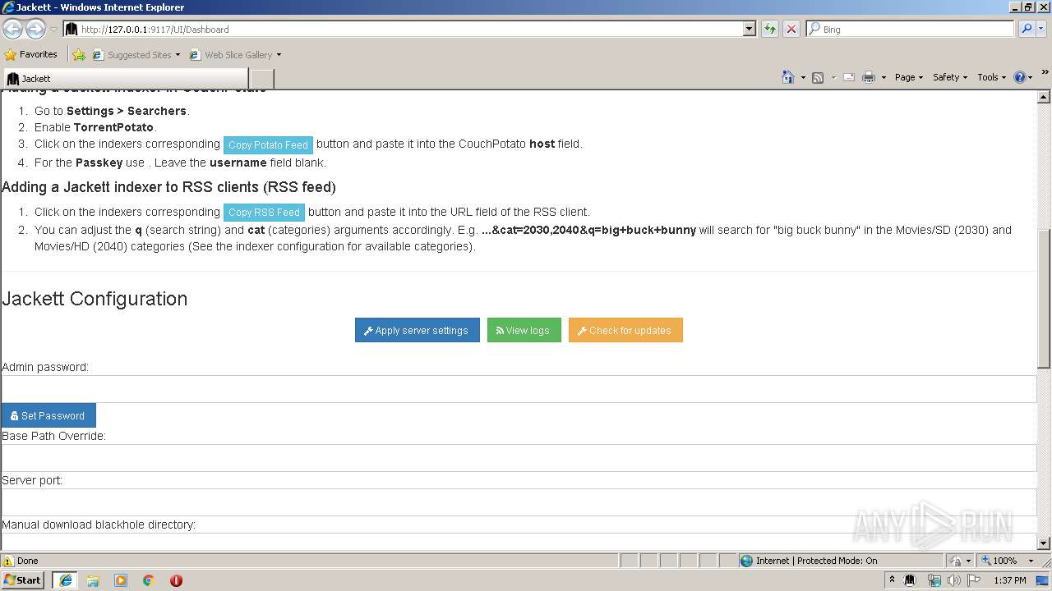Screen dimensions: 1052x591
Task: Open Web Slice Gallery favorites link
Action: (x=236, y=55)
